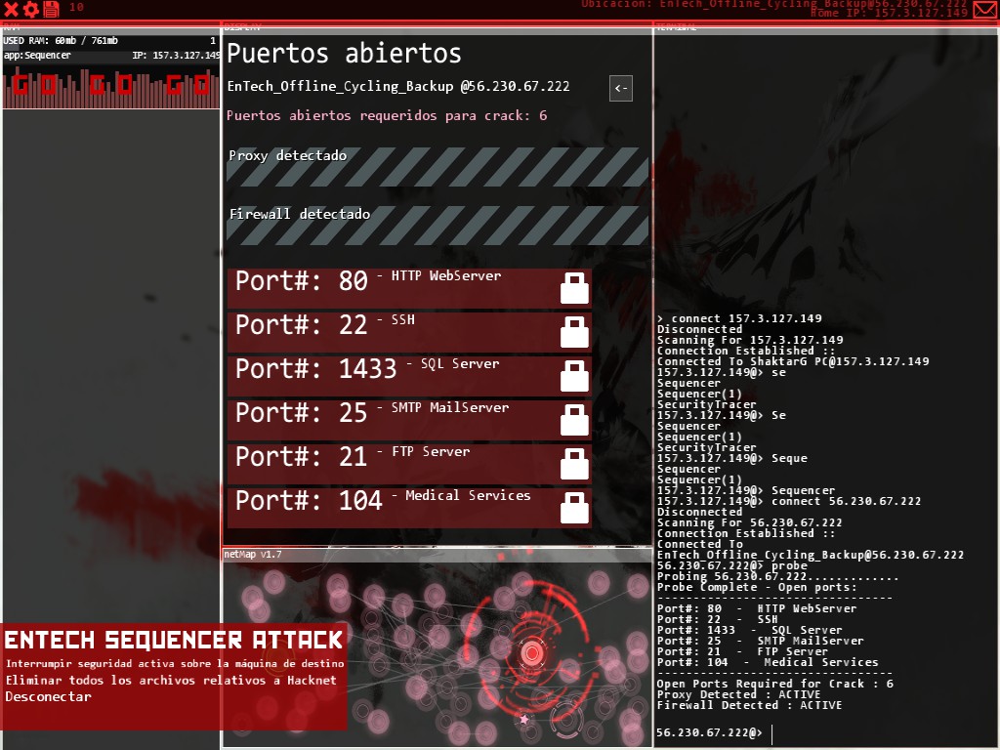Click the lock icon for SSH port 22
The image size is (1000, 750).
coord(574,332)
